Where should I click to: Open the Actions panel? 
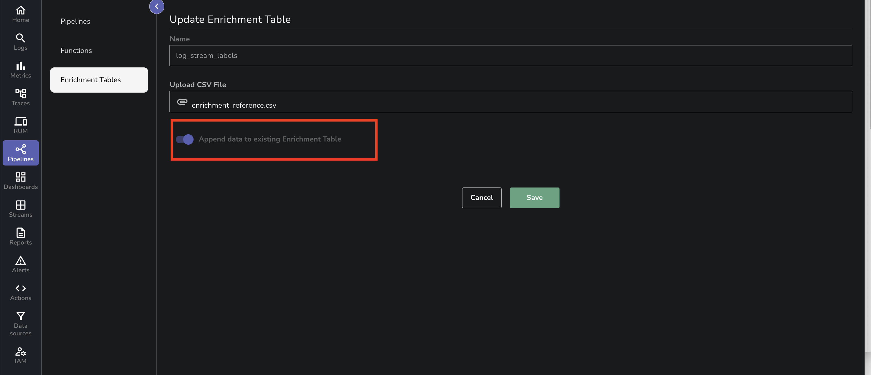click(20, 293)
